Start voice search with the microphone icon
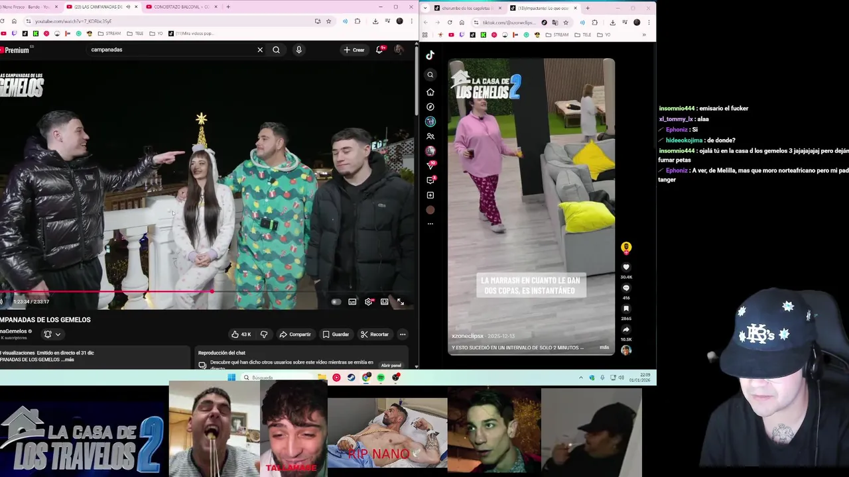Screen dimensions: 849x477 pos(298,50)
